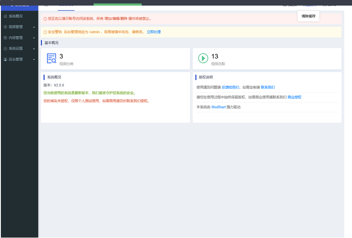
Task: Click the green latest-version status message
Action: [x=90, y=93]
